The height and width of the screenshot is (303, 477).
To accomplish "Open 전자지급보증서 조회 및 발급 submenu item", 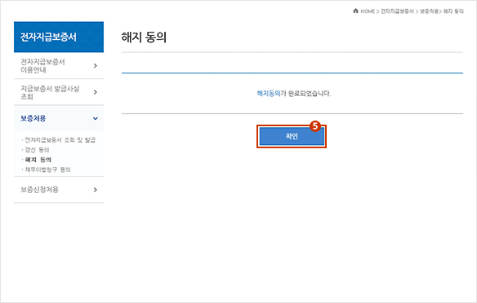I will click(60, 140).
